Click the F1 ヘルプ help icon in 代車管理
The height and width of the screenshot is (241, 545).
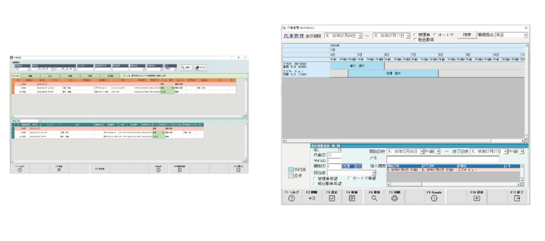click(292, 198)
